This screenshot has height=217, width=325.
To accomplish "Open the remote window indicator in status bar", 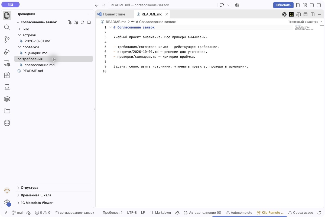I will (x=6, y=213).
